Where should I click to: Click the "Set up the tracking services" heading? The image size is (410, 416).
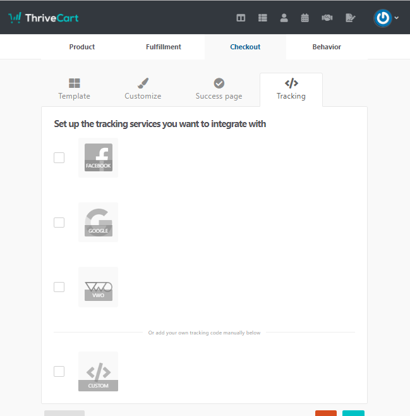[160, 124]
